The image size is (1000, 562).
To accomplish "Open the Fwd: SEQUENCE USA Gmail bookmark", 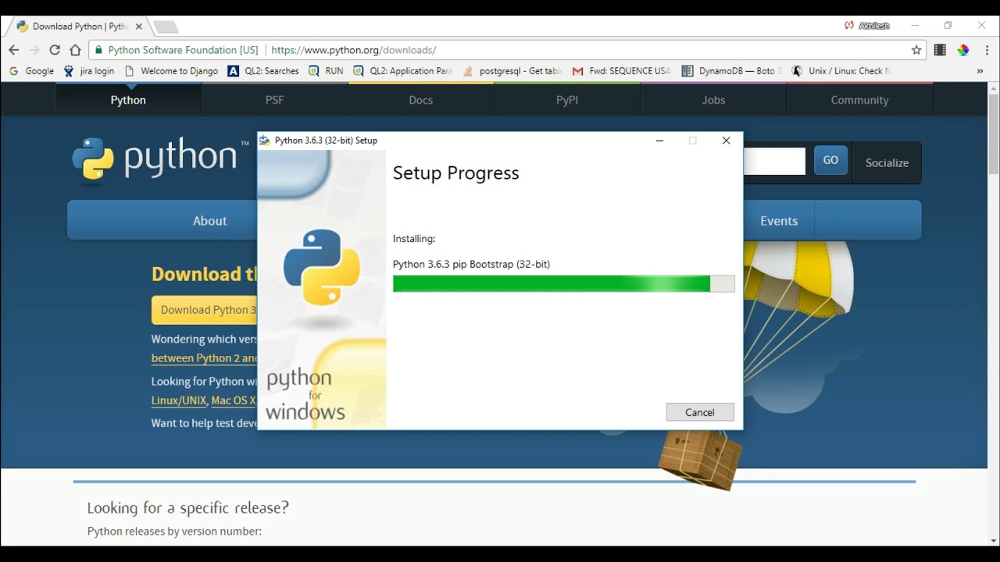I will click(x=622, y=71).
